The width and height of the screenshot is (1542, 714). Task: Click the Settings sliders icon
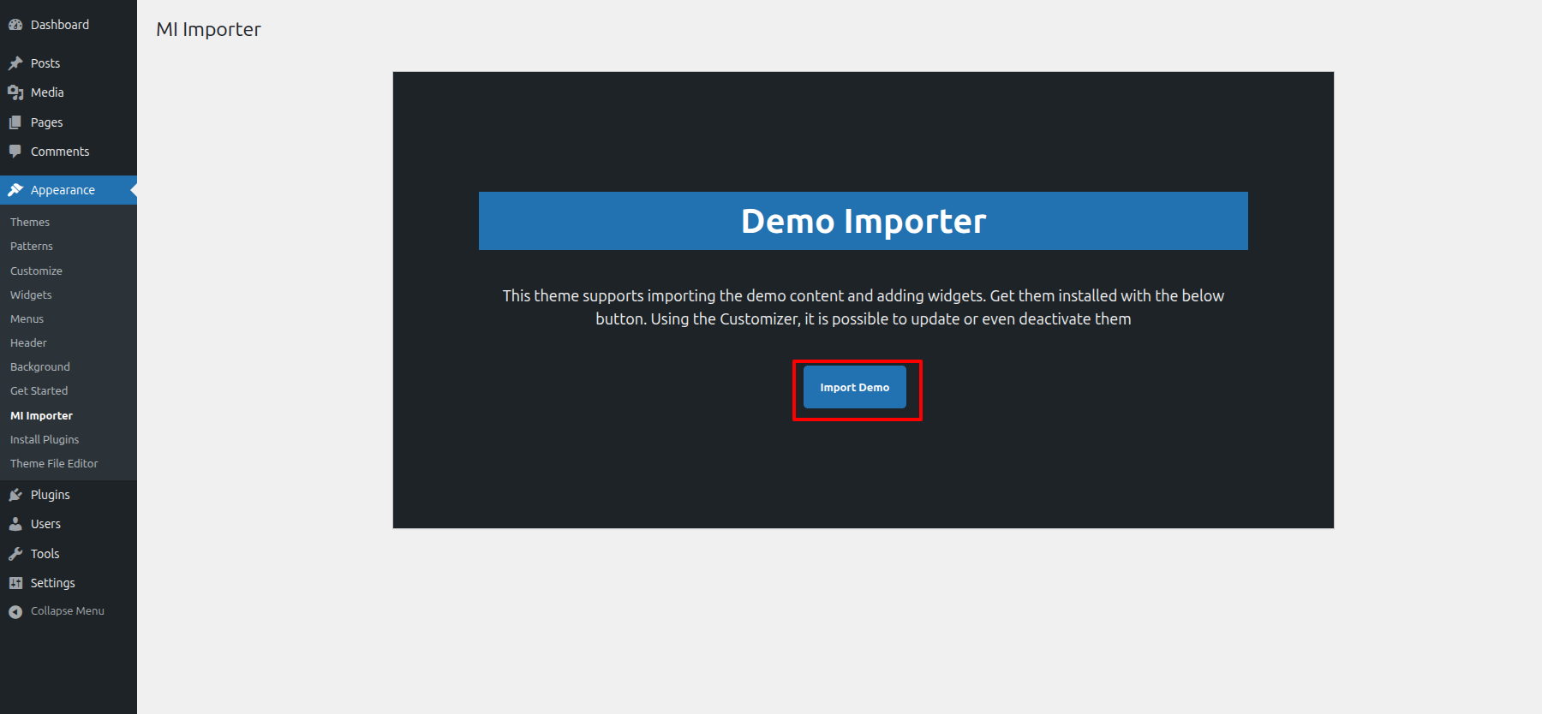pyautogui.click(x=15, y=583)
